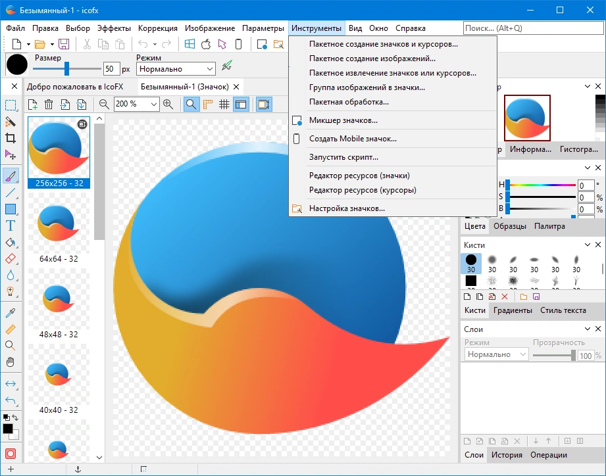Switch to the Гистогра... tab
The height and width of the screenshot is (476, 606).
(578, 149)
